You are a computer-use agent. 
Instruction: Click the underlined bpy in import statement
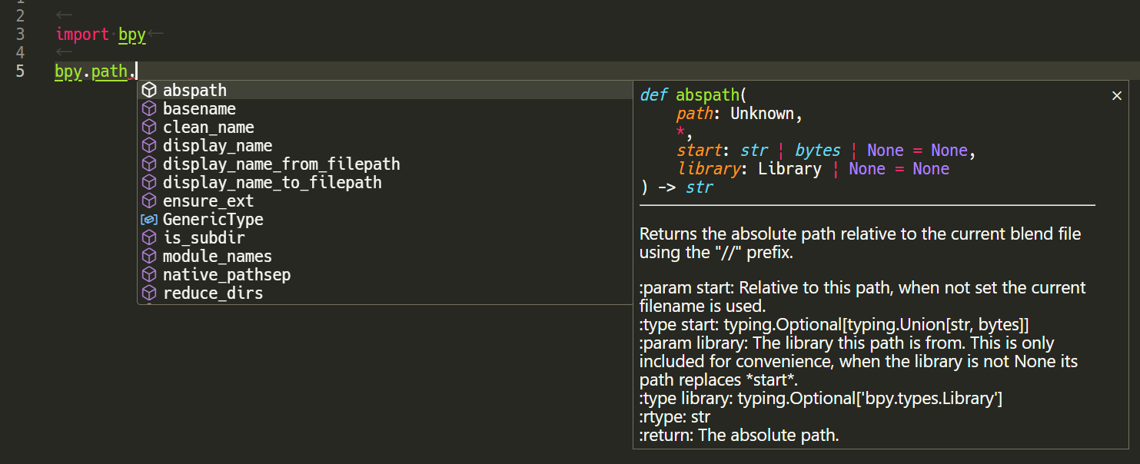pos(131,34)
